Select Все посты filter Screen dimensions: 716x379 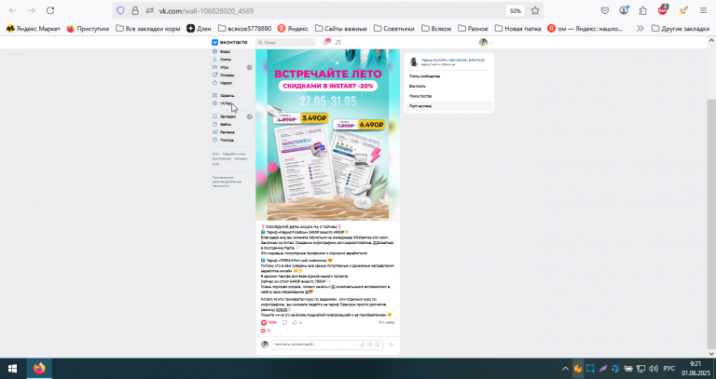click(x=418, y=87)
